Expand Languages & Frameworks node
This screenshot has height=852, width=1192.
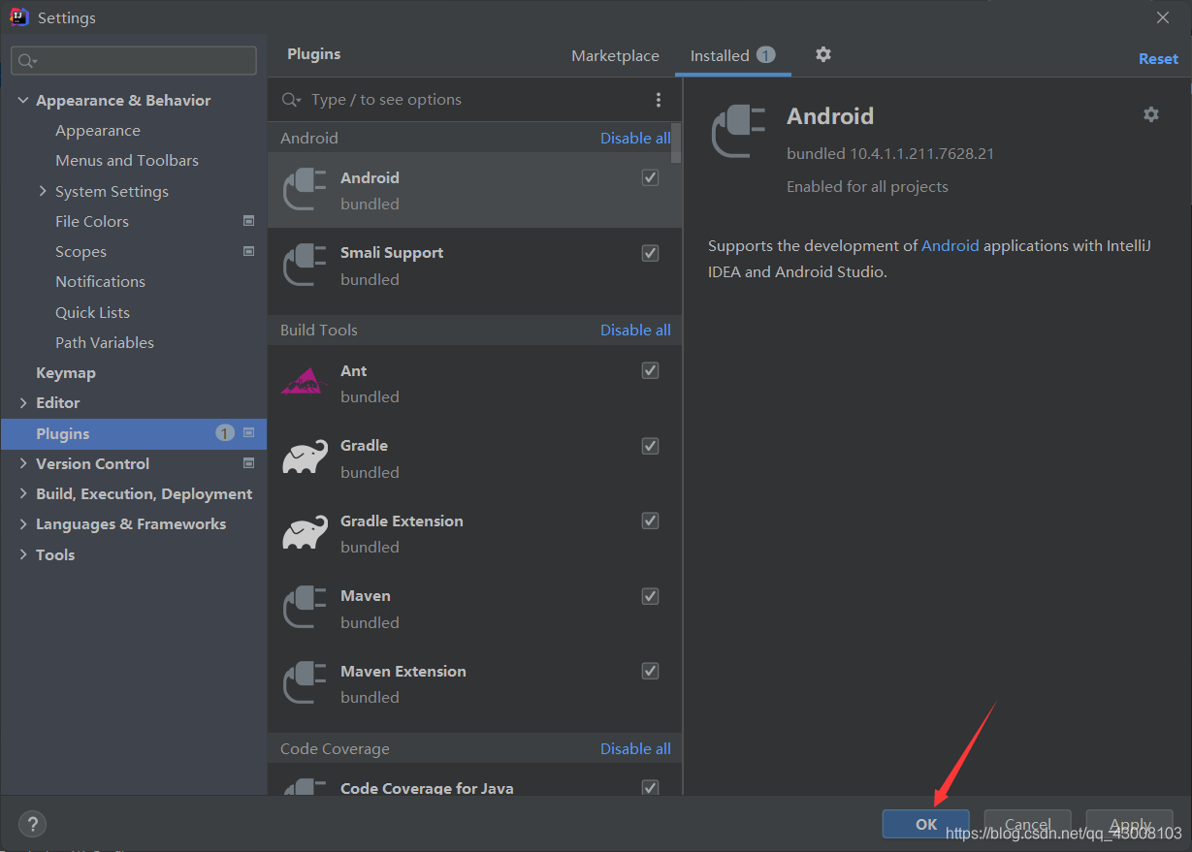tap(23, 523)
